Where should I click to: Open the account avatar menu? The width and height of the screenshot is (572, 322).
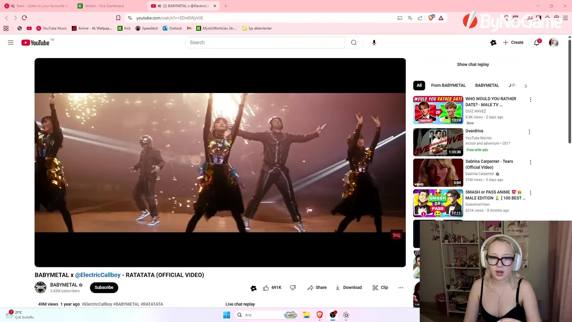click(554, 42)
